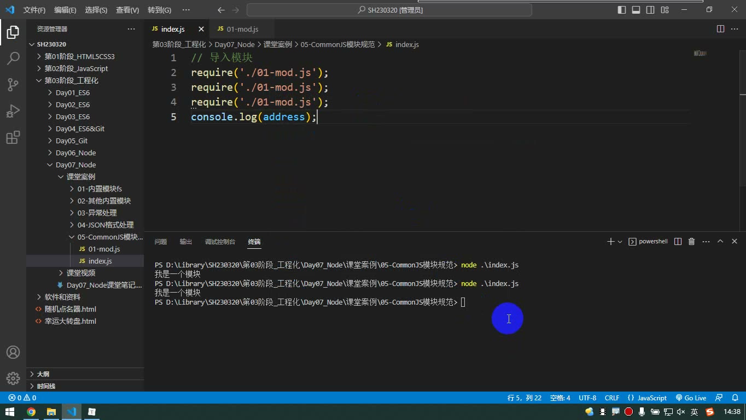Open the Extensions view icon
Screen dimensions: 746x420
[x=13, y=137]
